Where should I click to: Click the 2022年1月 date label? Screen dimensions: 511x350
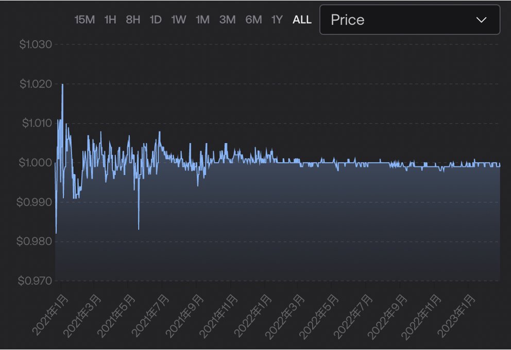tap(253, 316)
